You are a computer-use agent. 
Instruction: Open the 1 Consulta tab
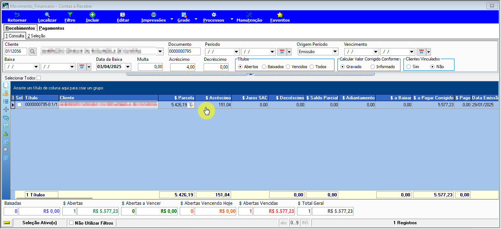(x=15, y=36)
